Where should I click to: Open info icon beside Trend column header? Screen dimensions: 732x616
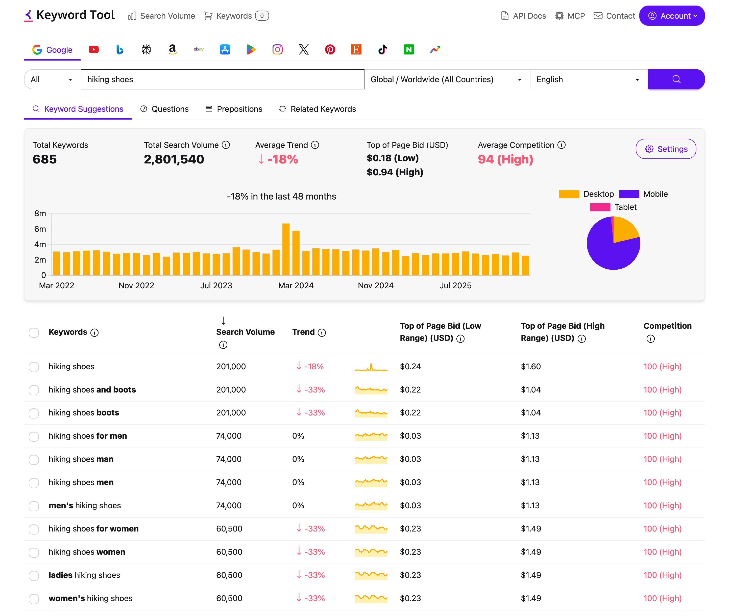tap(322, 332)
